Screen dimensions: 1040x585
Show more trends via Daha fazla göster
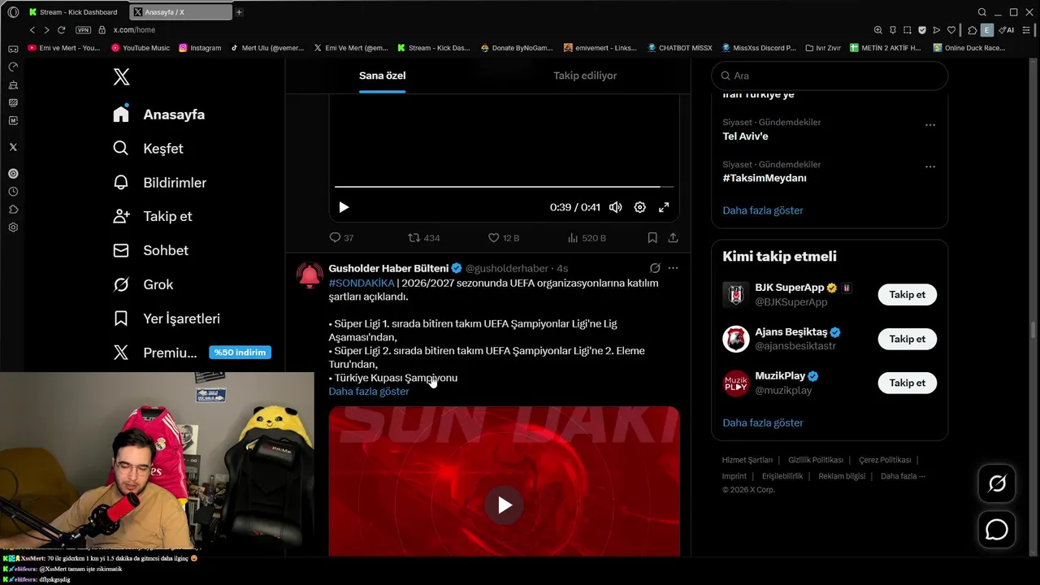(763, 210)
